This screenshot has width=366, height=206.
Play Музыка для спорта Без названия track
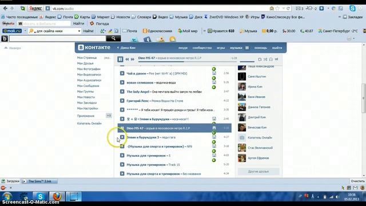(x=122, y=173)
